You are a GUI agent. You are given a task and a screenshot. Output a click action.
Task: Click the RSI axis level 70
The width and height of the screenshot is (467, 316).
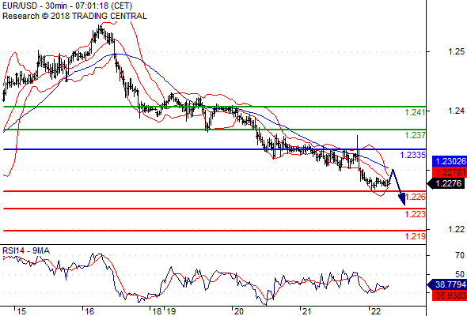[460, 255]
